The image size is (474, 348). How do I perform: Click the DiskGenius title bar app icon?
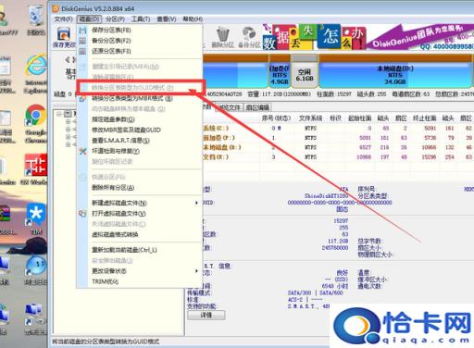(x=56, y=8)
